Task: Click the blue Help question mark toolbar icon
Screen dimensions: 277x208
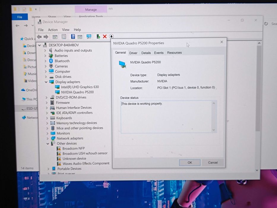Action: click(73, 37)
